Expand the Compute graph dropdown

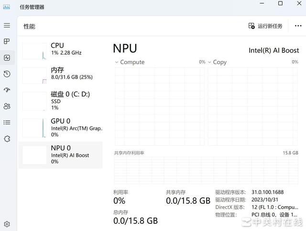point(117,63)
